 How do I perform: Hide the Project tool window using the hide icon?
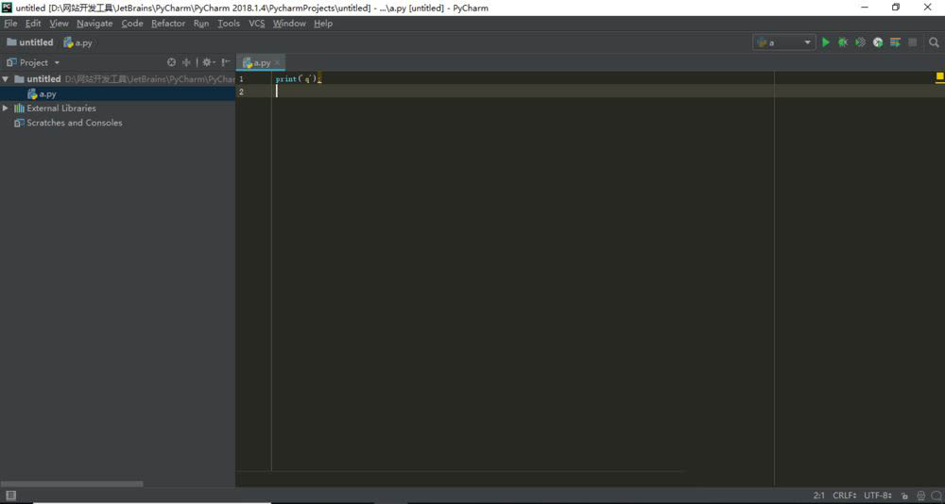[226, 62]
